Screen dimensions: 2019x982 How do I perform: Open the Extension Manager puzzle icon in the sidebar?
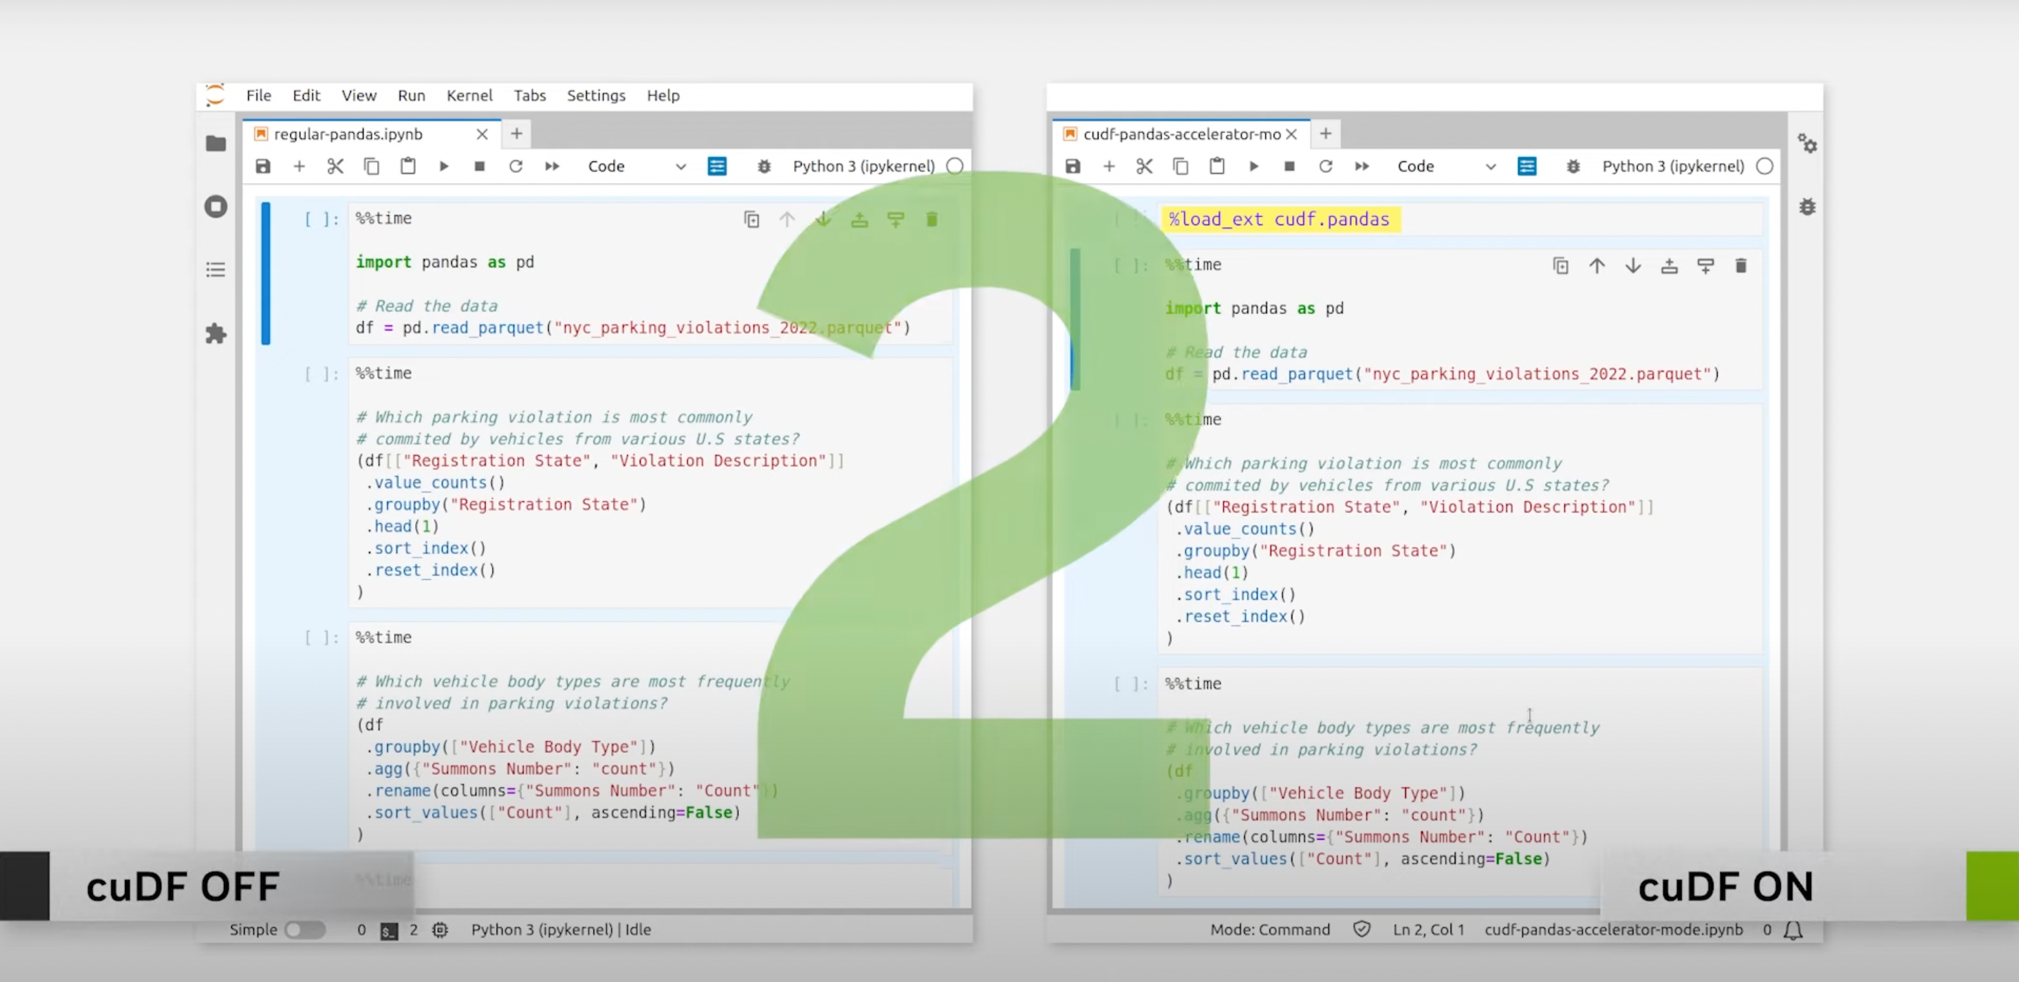click(215, 335)
